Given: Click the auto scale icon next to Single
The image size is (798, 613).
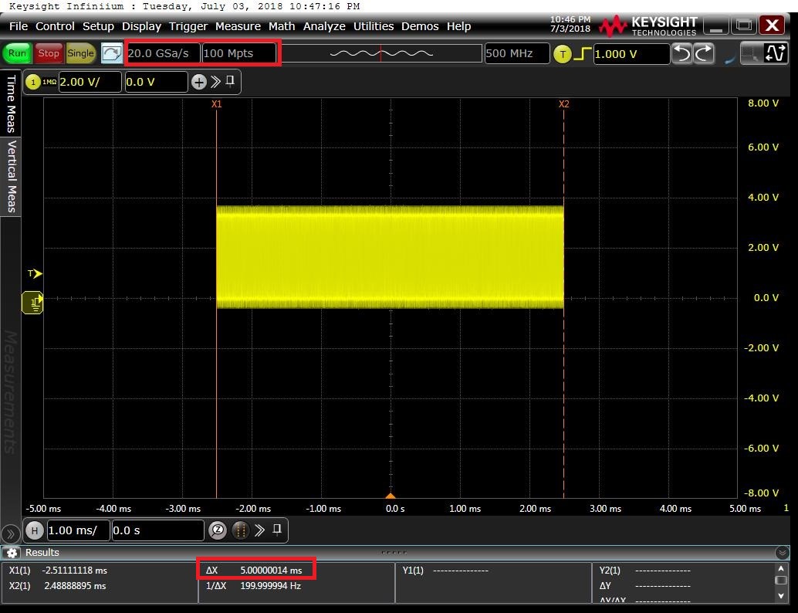Looking at the screenshot, I should (x=112, y=53).
